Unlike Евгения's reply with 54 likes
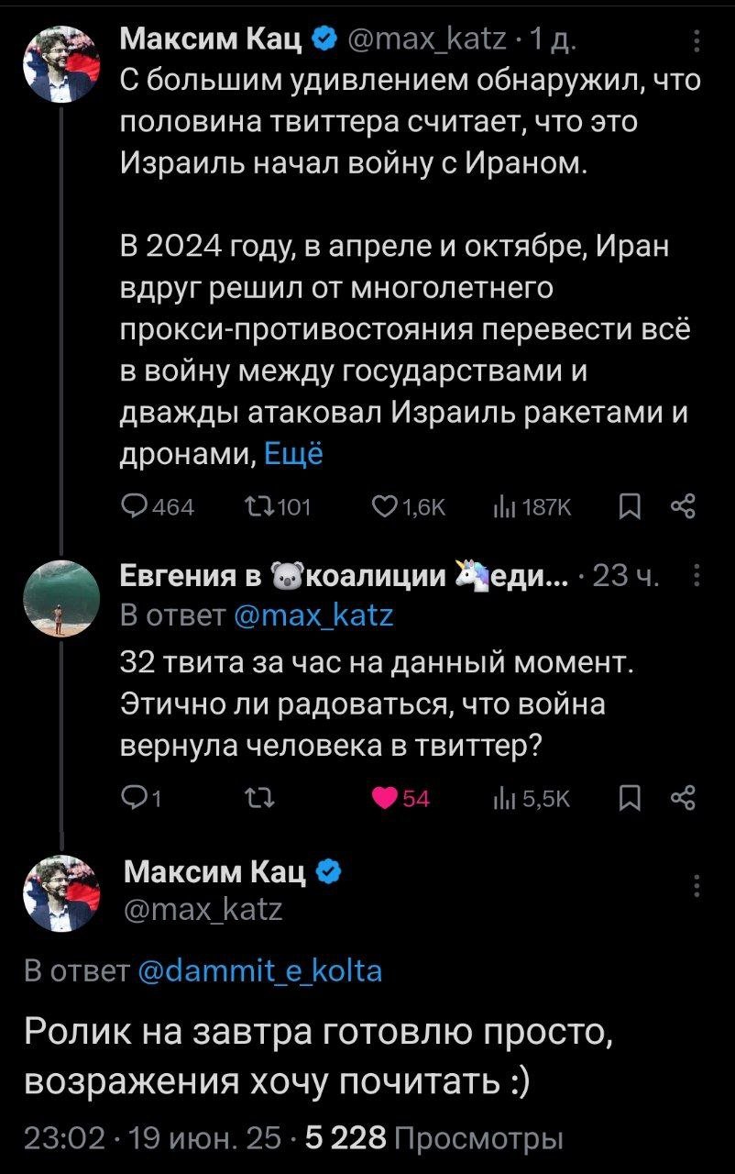 [x=383, y=798]
